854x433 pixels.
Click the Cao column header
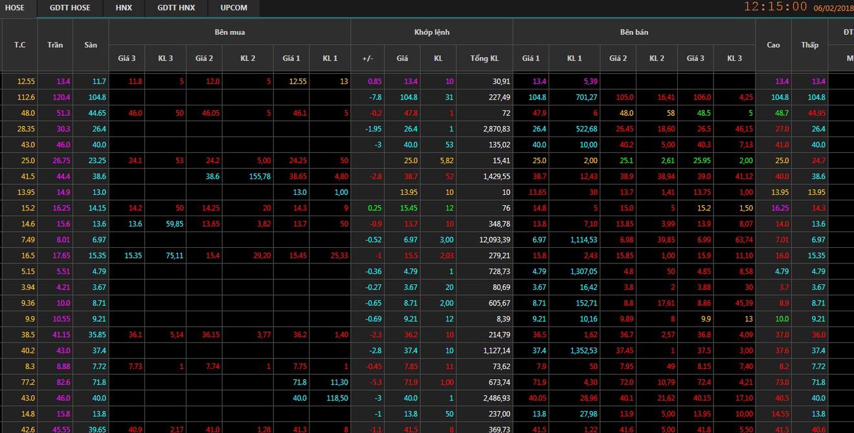773,45
